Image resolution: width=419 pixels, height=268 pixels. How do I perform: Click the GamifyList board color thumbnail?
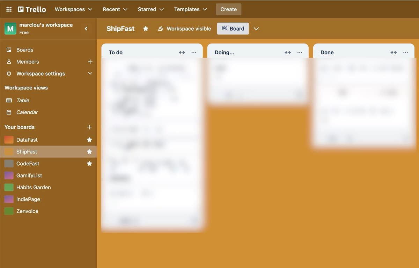9,175
